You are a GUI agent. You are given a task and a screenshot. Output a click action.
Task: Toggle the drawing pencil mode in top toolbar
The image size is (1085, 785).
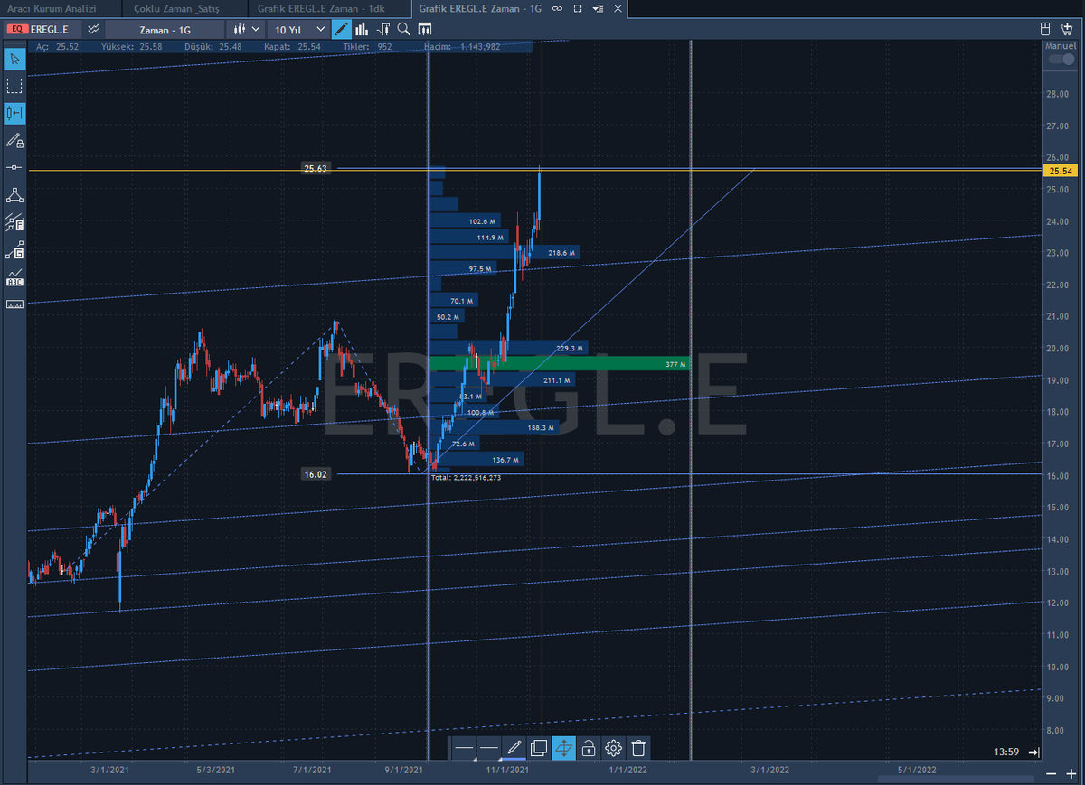point(341,29)
